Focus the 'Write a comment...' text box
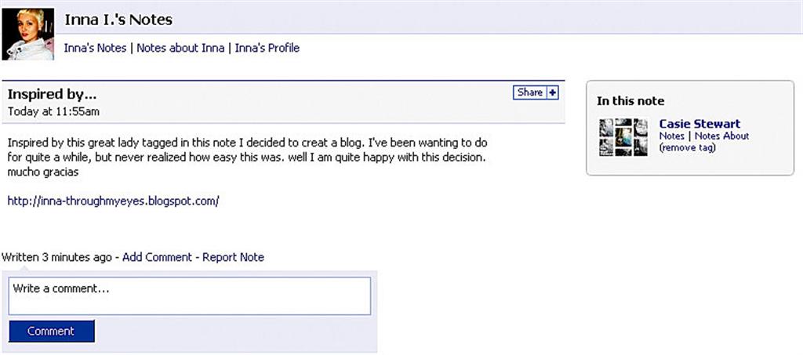This screenshot has width=803, height=355. pyautogui.click(x=190, y=296)
